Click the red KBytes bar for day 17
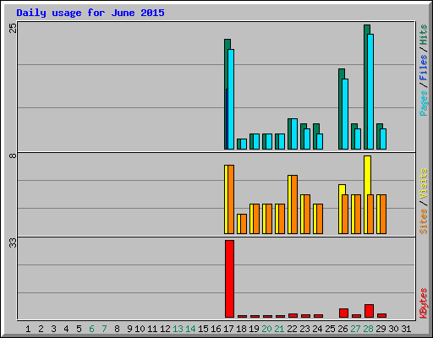This screenshot has height=338, width=433. tap(229, 279)
